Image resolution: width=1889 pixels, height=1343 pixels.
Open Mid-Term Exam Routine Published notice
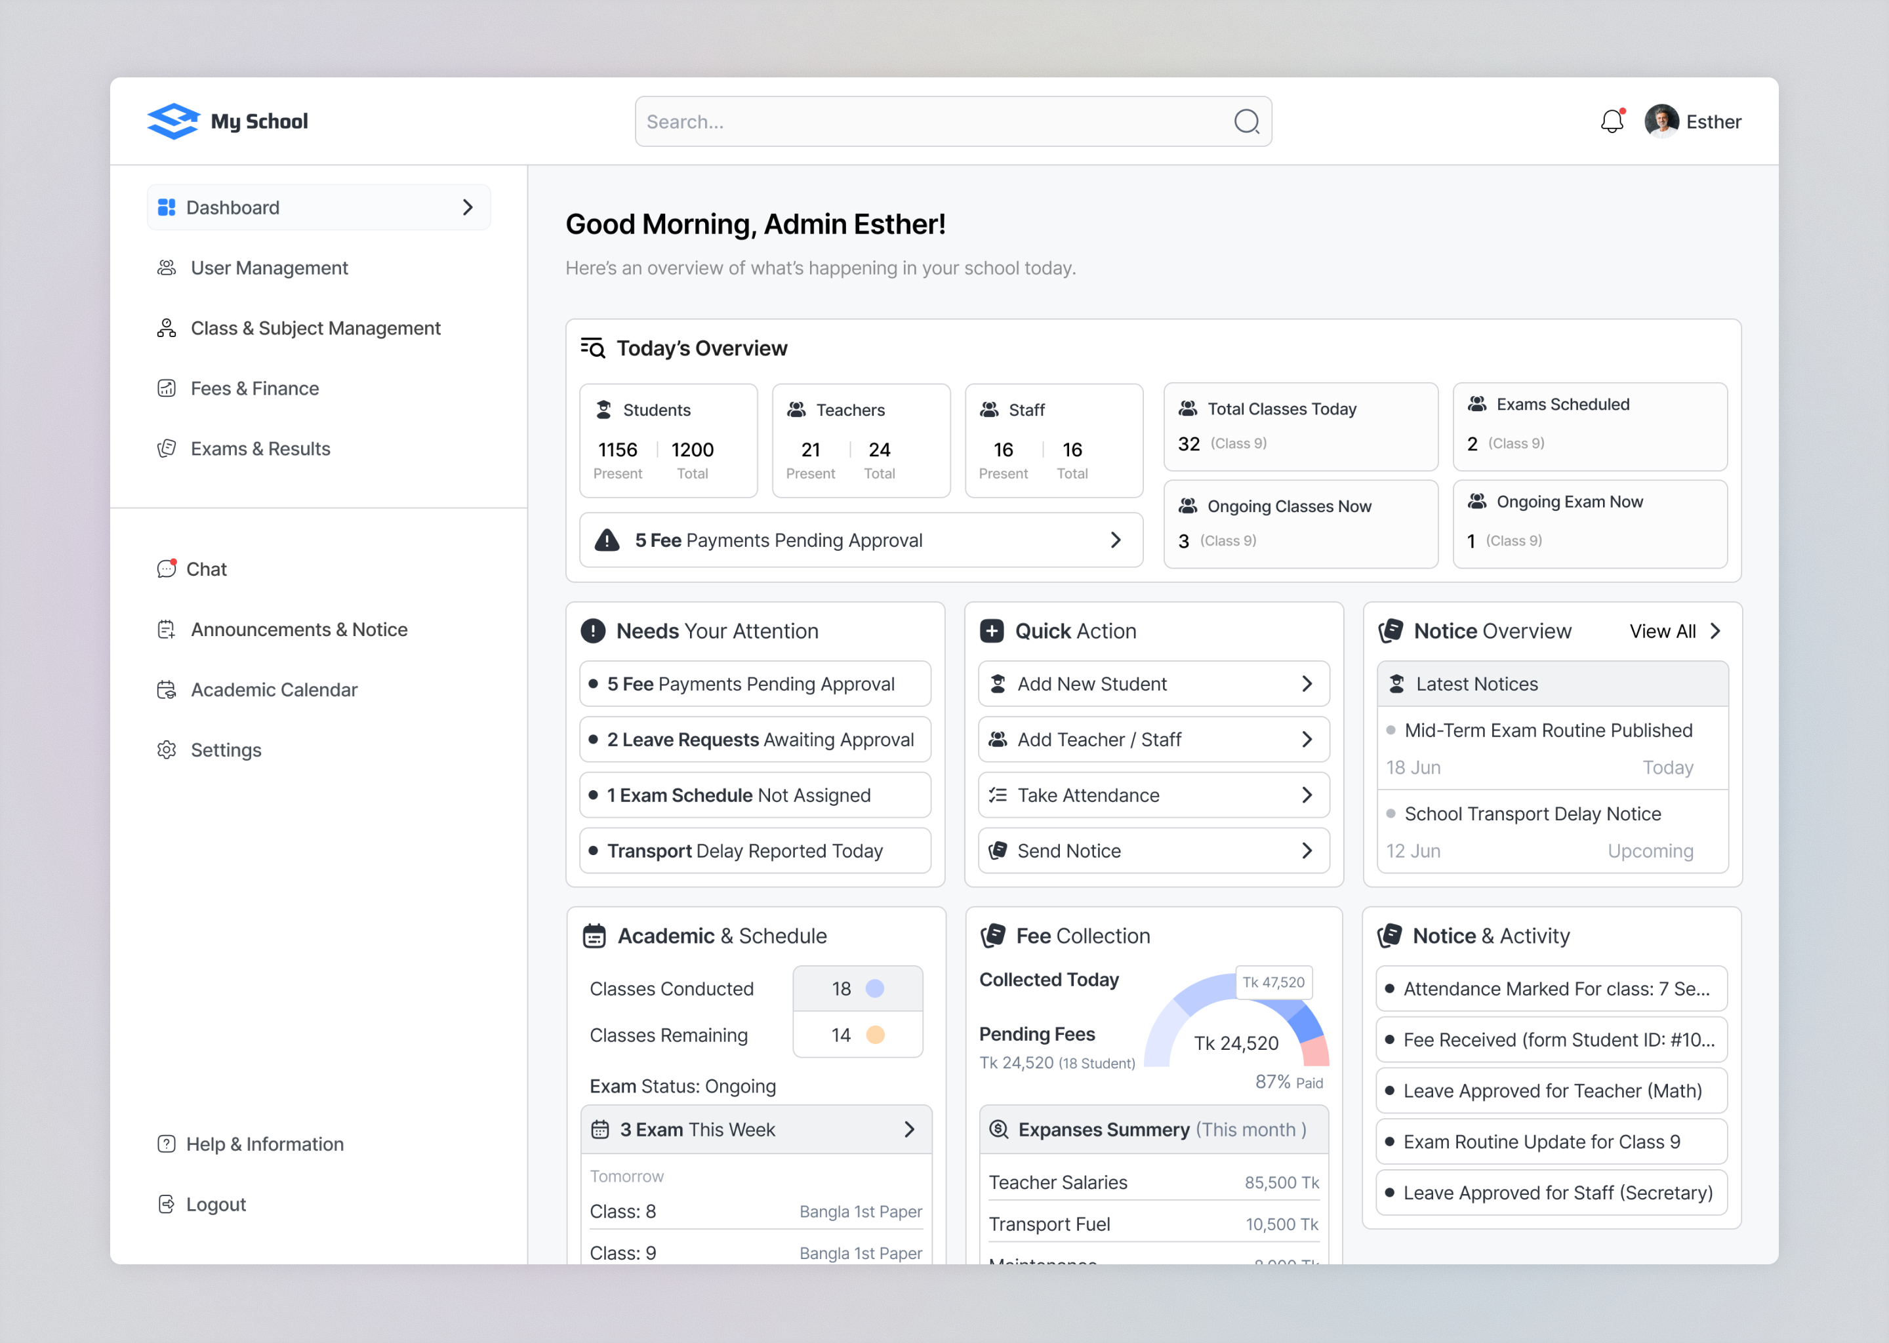1553,748
